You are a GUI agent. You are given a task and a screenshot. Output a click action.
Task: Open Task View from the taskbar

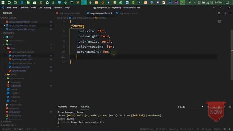(x=15, y=3)
